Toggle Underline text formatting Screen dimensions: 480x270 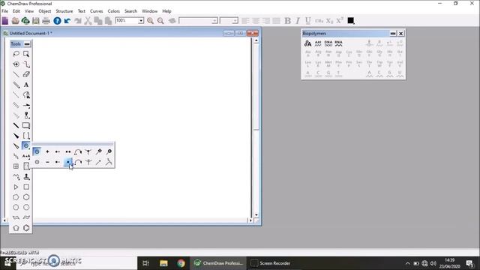308,21
